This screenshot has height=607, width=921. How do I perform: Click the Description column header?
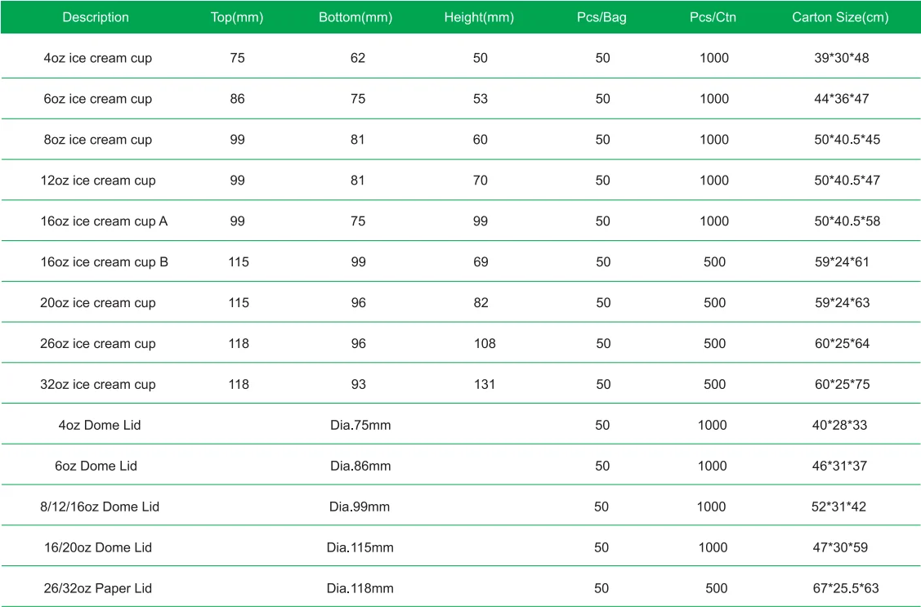pos(96,17)
